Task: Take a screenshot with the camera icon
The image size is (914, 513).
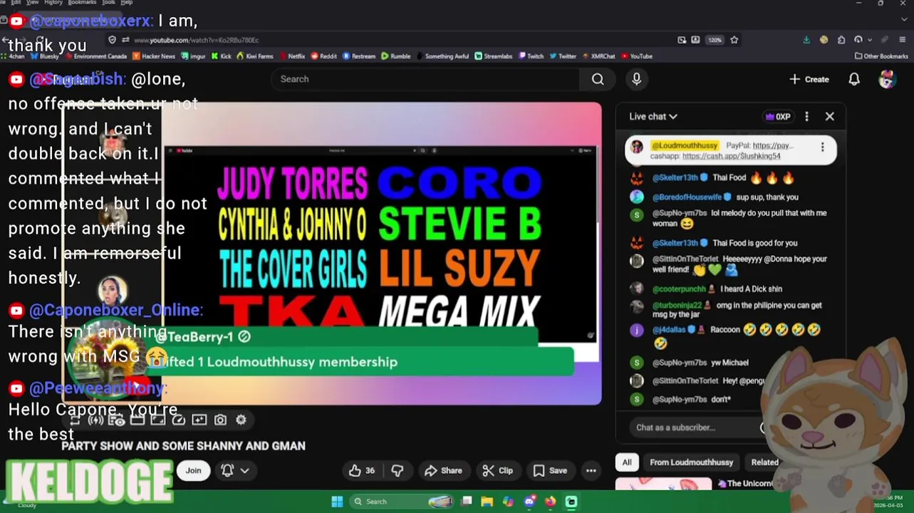Action: pyautogui.click(x=220, y=420)
